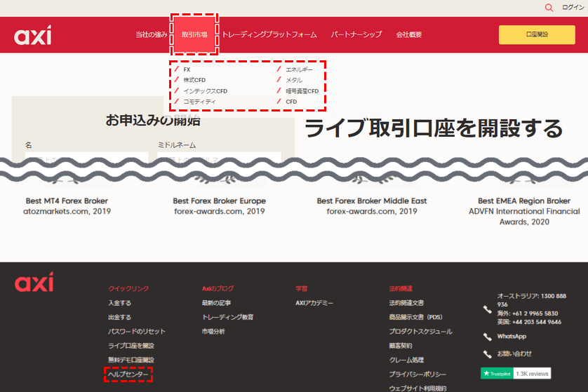This screenshot has height=392, width=588.
Task: Open パスワードのリセット link
Action: coord(137,331)
